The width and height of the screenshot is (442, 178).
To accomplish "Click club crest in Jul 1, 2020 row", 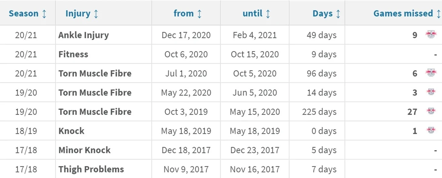I will coord(431,73).
